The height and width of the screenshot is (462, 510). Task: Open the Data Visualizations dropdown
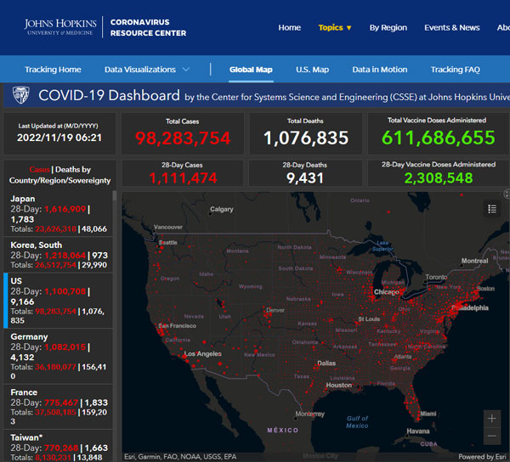(147, 70)
